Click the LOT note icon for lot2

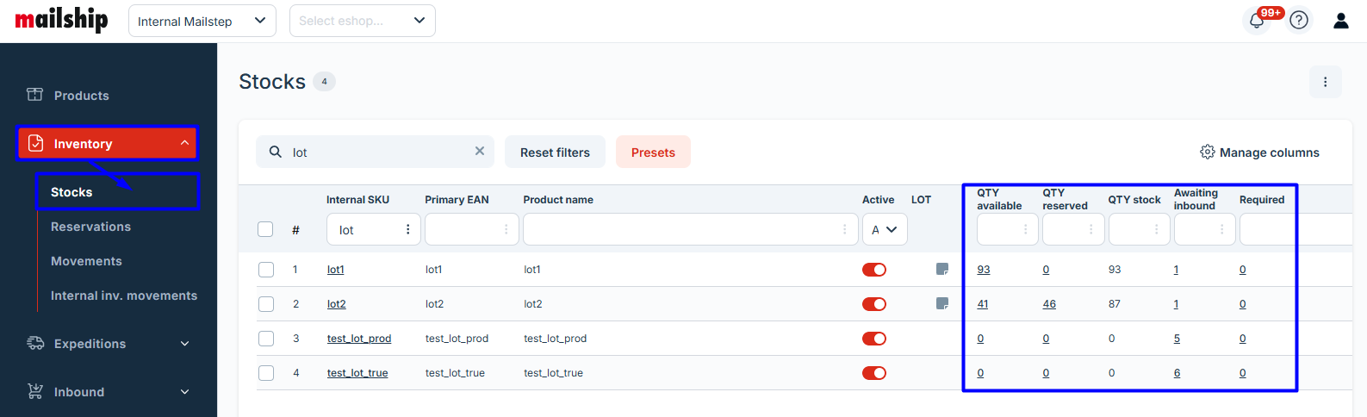(942, 304)
